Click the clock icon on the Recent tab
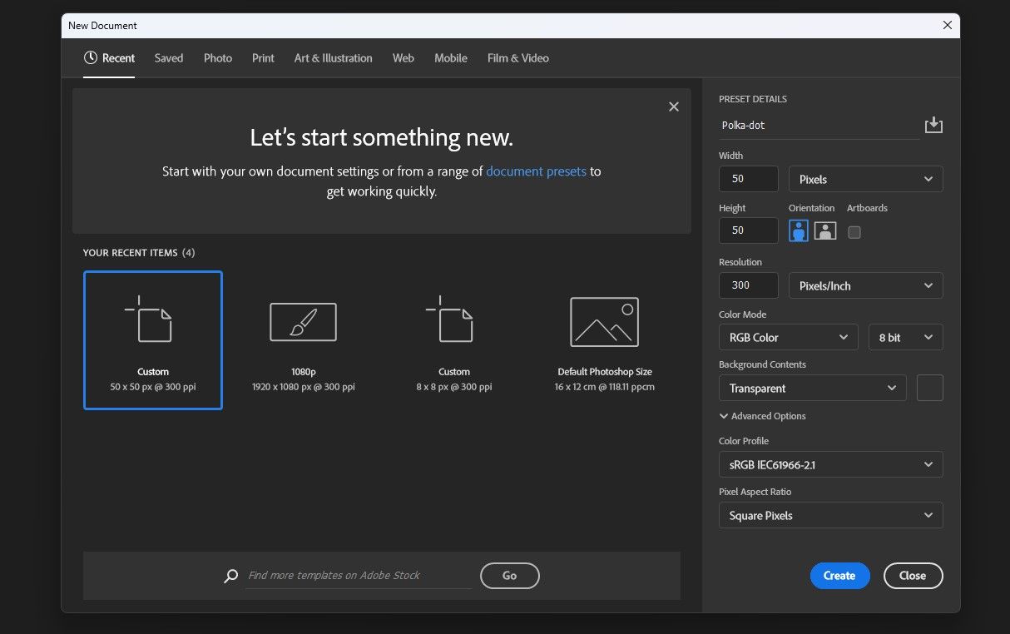This screenshot has width=1010, height=634. pyautogui.click(x=91, y=58)
